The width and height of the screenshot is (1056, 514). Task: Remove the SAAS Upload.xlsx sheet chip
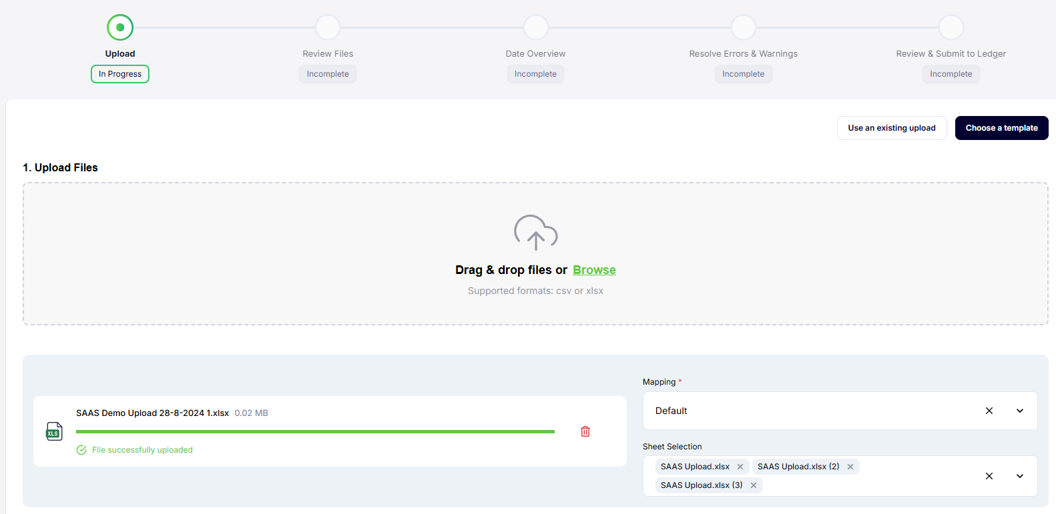(x=740, y=467)
